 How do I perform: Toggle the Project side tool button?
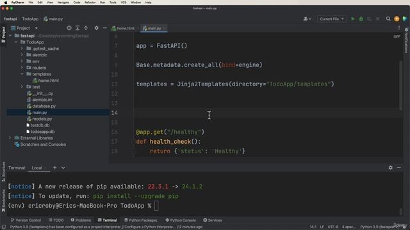(x=3, y=35)
